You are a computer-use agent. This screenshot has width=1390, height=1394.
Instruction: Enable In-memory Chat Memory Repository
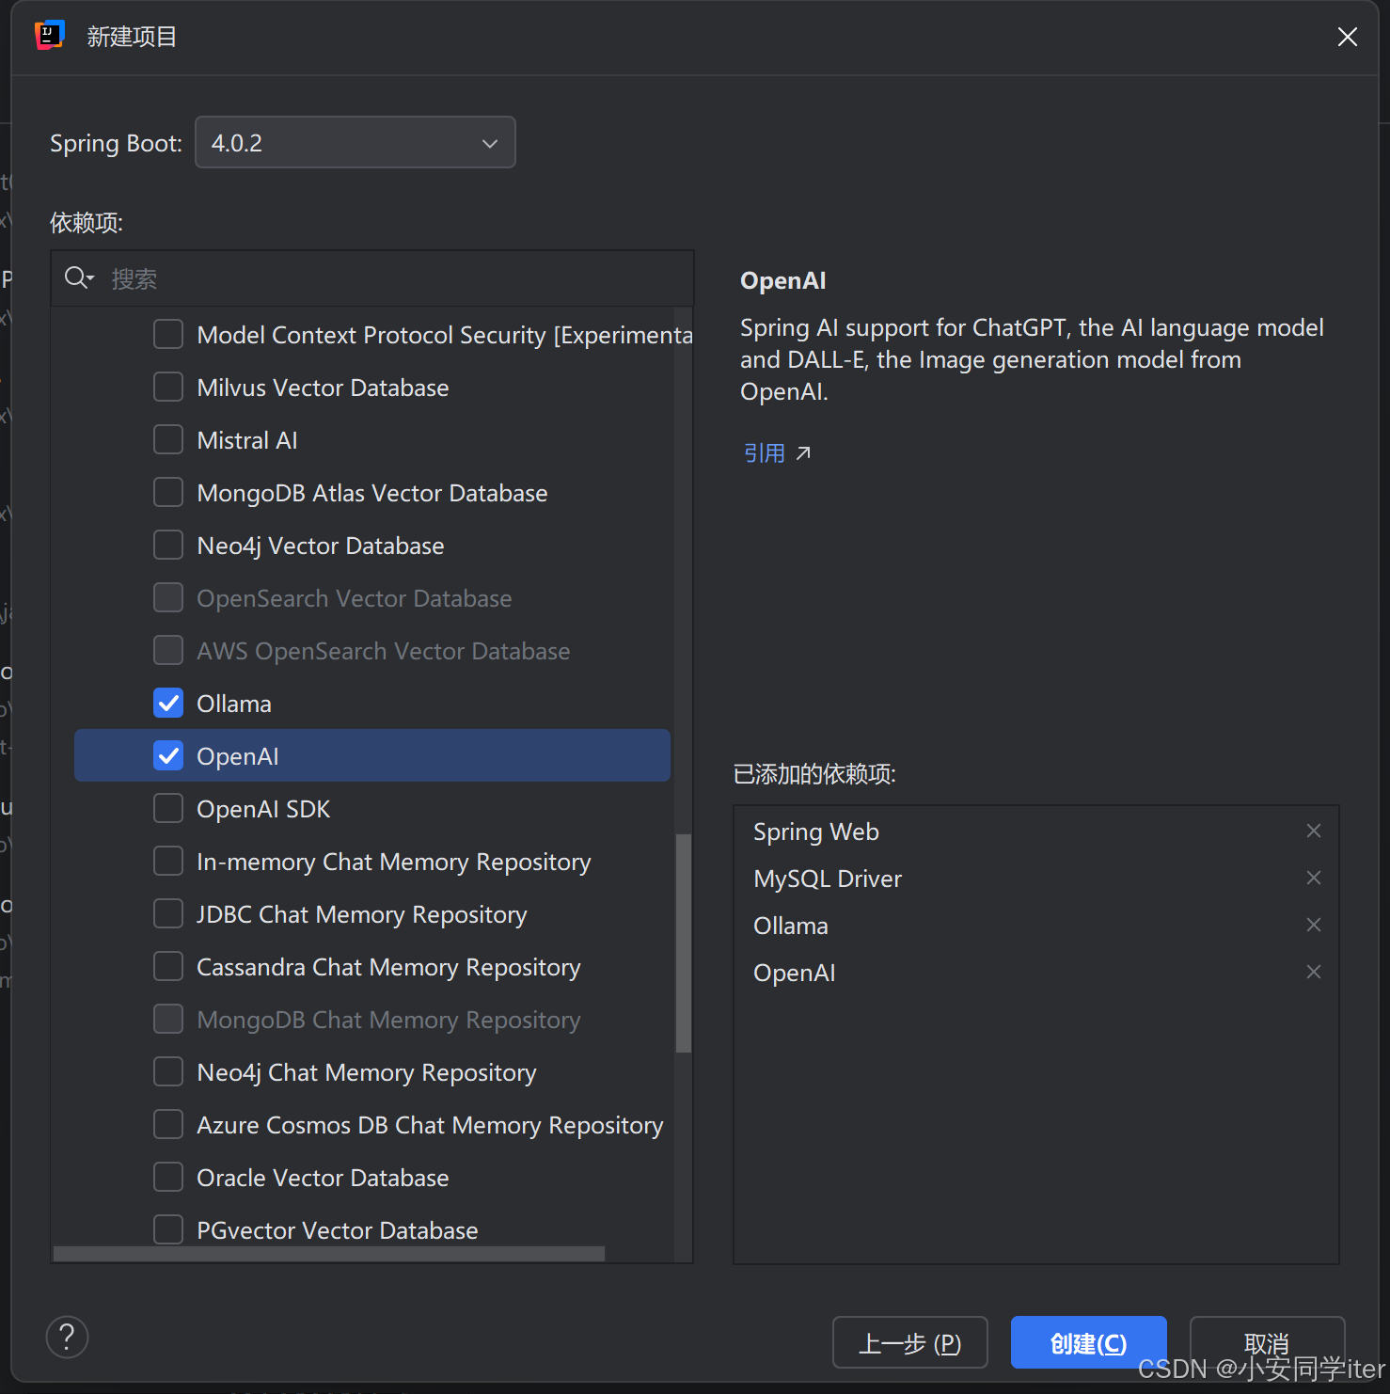pos(168,861)
